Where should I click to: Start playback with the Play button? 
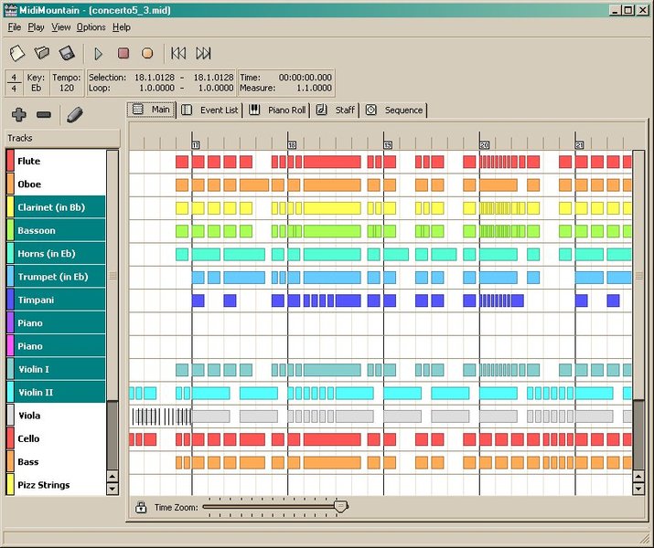pos(99,54)
